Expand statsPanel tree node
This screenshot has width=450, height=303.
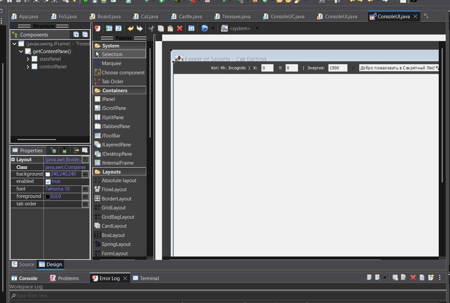pyautogui.click(x=28, y=59)
